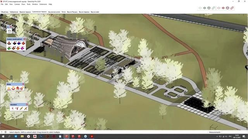The width and height of the screenshot is (248, 139).
Task: Open the Tools menu
Action: pyautogui.click(x=29, y=4)
